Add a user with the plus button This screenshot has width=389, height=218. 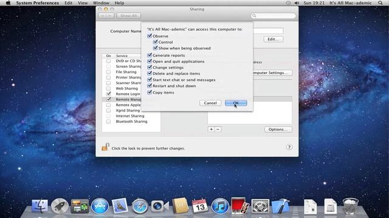tap(211, 129)
